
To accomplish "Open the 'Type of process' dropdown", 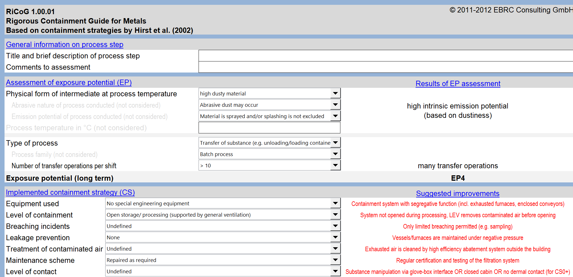I will pos(336,142).
